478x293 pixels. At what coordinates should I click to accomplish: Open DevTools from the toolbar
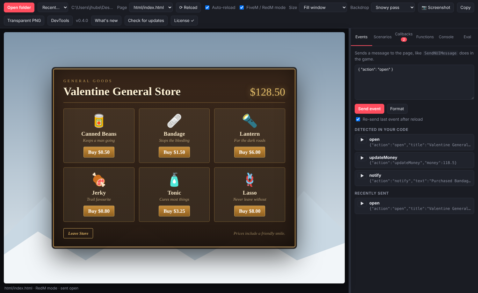pos(60,20)
